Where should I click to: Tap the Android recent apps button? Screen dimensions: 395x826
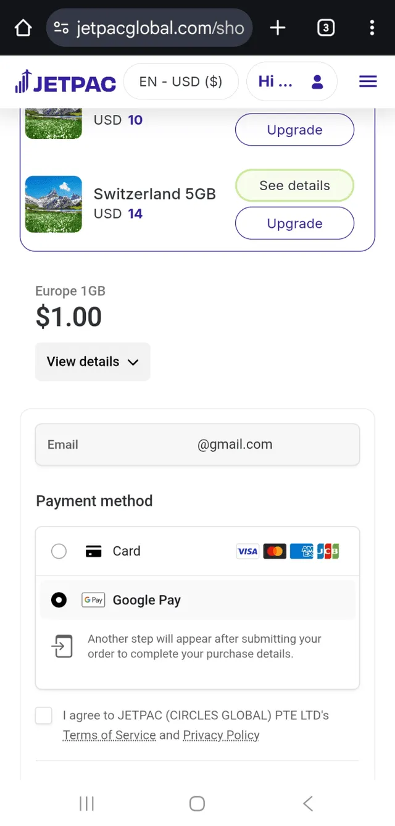coord(86,803)
